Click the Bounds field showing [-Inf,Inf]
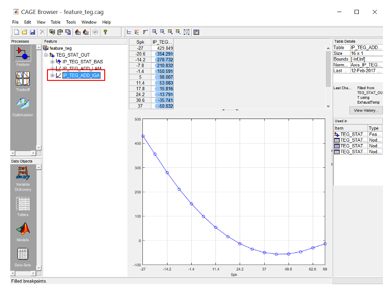The width and height of the screenshot is (389, 290). 366,59
